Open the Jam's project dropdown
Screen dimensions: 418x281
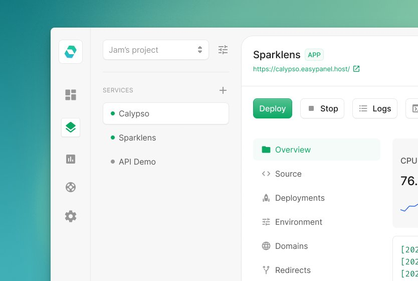point(156,50)
